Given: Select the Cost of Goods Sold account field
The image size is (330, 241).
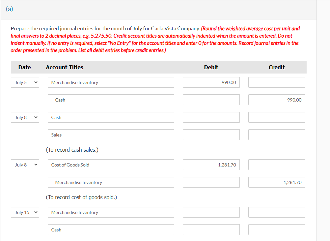Looking at the screenshot, I should pyautogui.click(x=111, y=165).
